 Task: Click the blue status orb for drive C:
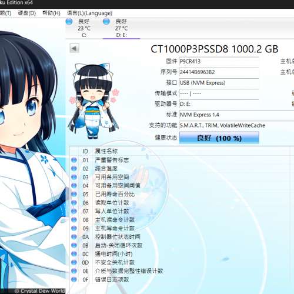point(69,21)
